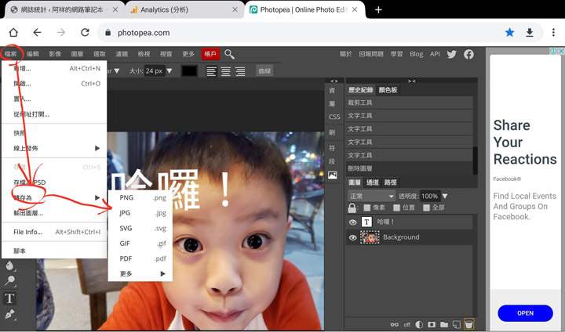This screenshot has width=565, height=332.
Task: Click the link layers icon in the layers footer
Action: point(395,324)
